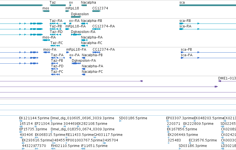The image size is (236, 150).
Task: Select EST EK121144.5prime
Action: [21, 121]
